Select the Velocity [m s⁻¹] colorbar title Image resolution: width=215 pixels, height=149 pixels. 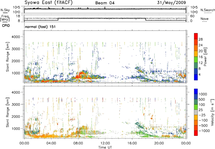(213, 112)
